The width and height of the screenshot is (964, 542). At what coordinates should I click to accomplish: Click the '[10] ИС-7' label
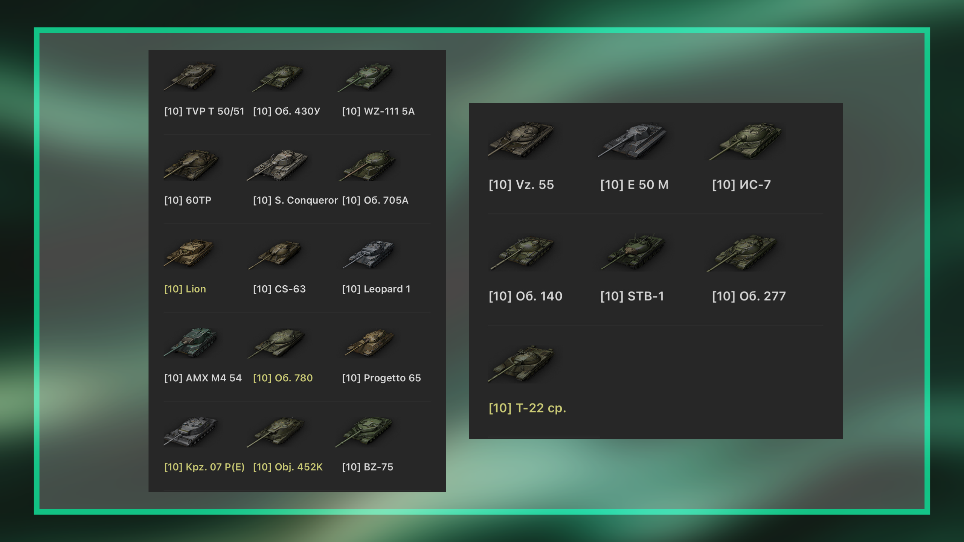pyautogui.click(x=741, y=185)
